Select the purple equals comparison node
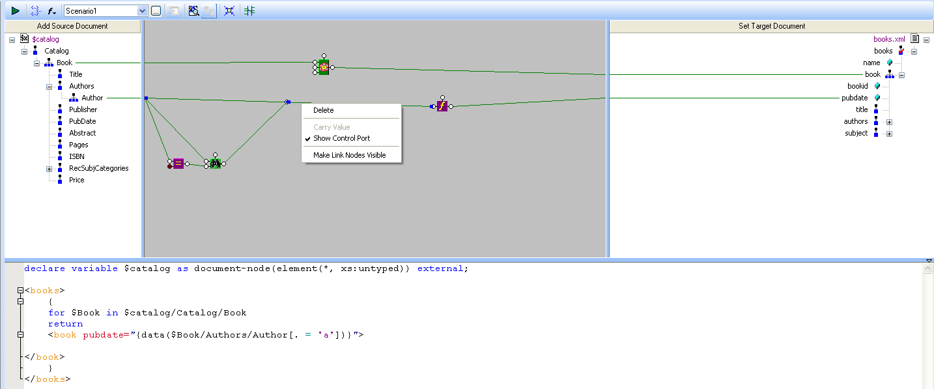The image size is (934, 389). click(x=178, y=164)
